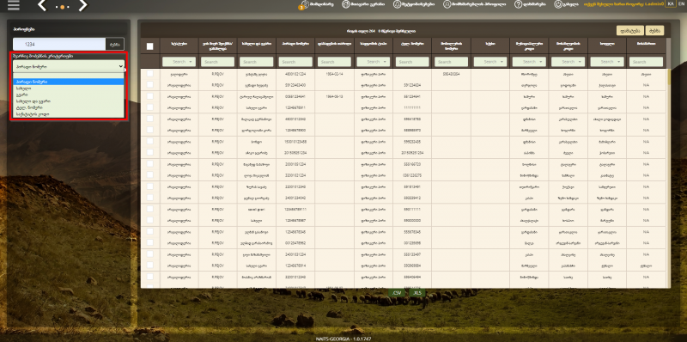Open the bell icon in top navigation
The height and width of the screenshot is (342, 687).
(x=397, y=4)
